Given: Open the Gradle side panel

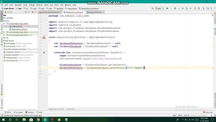Looking at the screenshot, I should 215,32.
